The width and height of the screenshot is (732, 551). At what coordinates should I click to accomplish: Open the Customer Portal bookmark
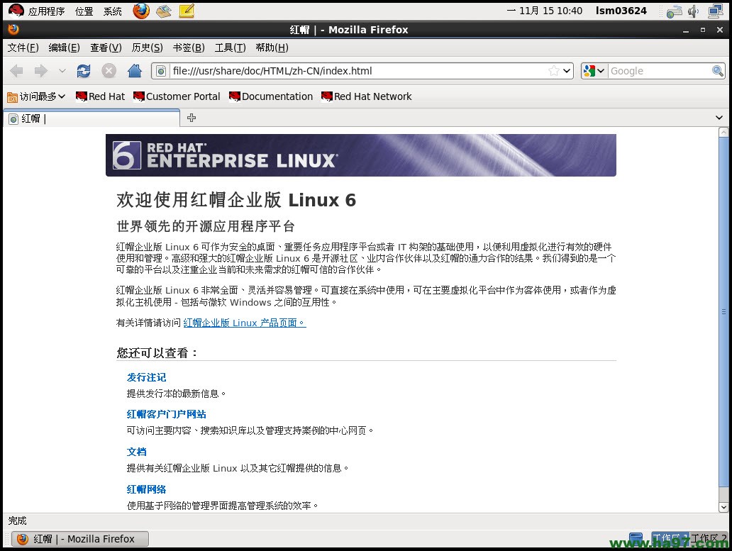[177, 96]
